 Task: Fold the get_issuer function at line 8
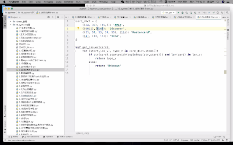coord(75,47)
